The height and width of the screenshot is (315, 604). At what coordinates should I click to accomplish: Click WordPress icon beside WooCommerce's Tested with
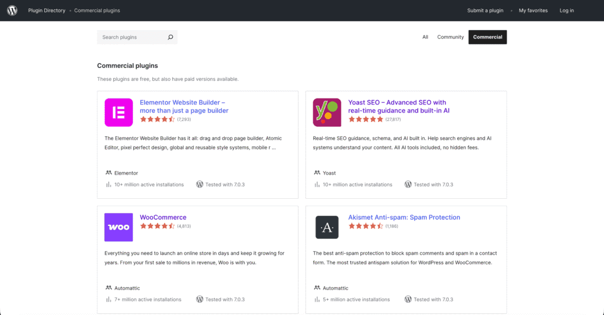199,299
